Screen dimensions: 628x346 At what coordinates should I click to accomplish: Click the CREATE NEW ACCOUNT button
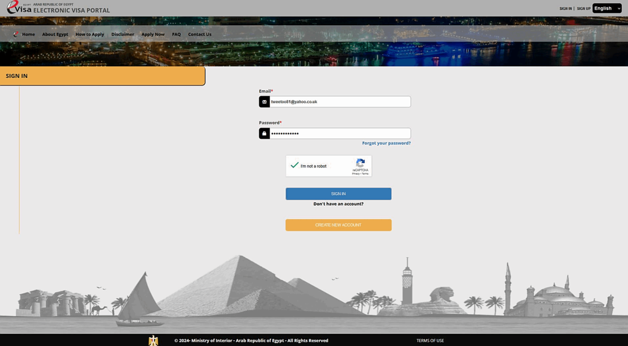(x=338, y=225)
